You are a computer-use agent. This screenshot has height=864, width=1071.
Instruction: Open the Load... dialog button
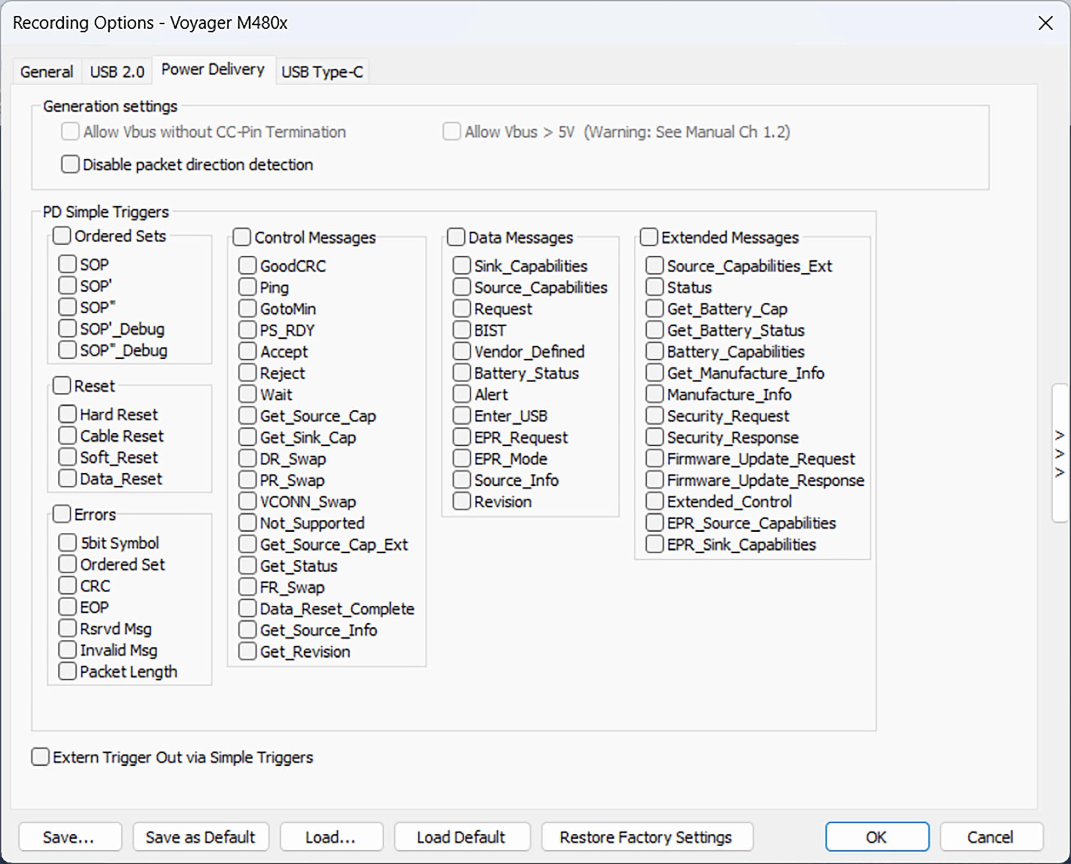332,837
